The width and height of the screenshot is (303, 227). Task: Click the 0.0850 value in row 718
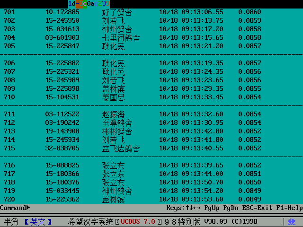point(250,182)
